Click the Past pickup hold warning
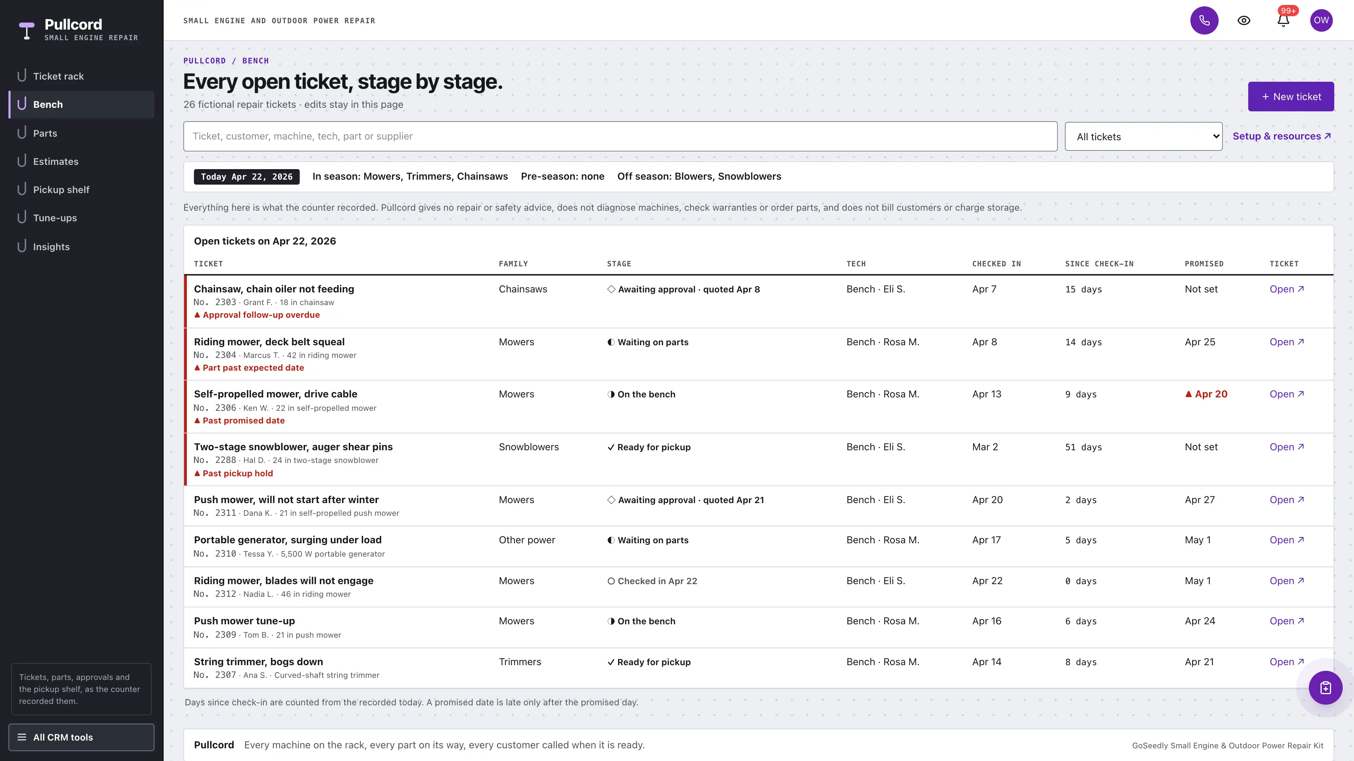 point(233,473)
